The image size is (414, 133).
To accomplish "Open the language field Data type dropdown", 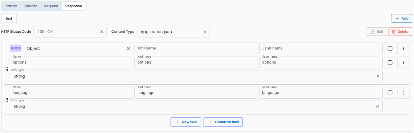I will pyautogui.click(x=196, y=106).
